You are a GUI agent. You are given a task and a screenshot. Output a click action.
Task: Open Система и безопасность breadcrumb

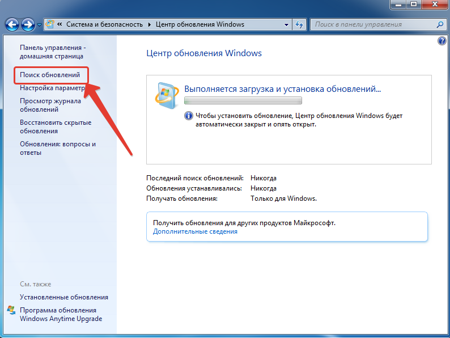coord(104,24)
